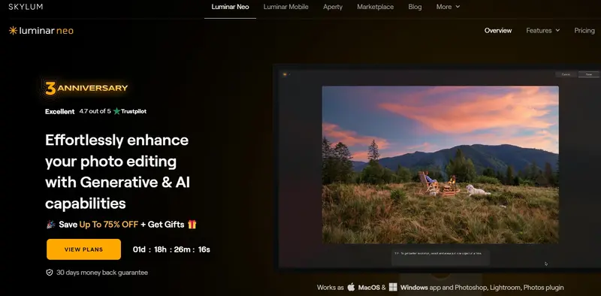This screenshot has width=601, height=296.
Task: Click the 3 Anniversary badge
Action: click(x=86, y=88)
